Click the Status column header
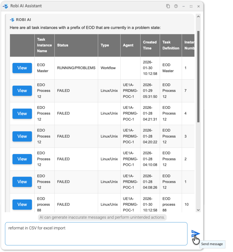Viewport: 233px width, 252px height. point(63,45)
